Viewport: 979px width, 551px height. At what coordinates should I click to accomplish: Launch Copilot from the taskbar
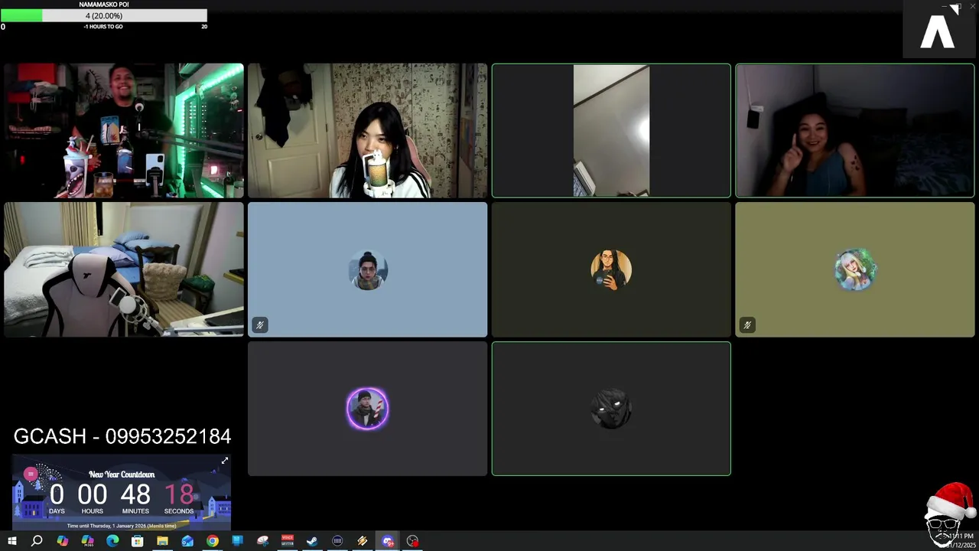click(x=62, y=541)
